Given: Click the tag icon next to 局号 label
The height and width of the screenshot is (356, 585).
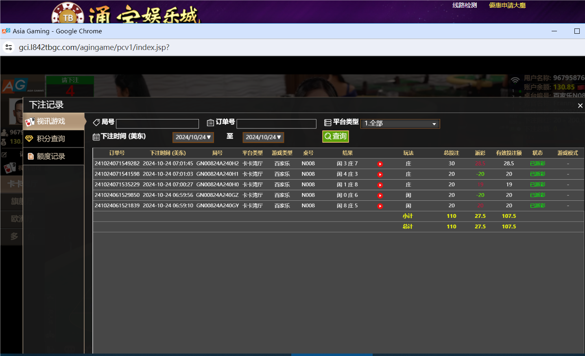Looking at the screenshot, I should point(96,122).
